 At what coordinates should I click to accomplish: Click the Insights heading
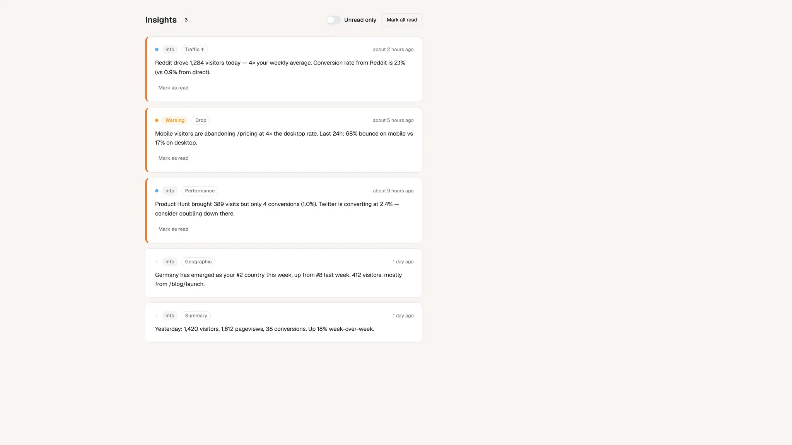161,20
